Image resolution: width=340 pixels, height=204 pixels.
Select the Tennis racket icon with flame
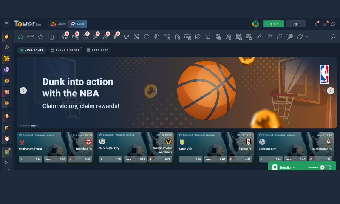click(96, 37)
